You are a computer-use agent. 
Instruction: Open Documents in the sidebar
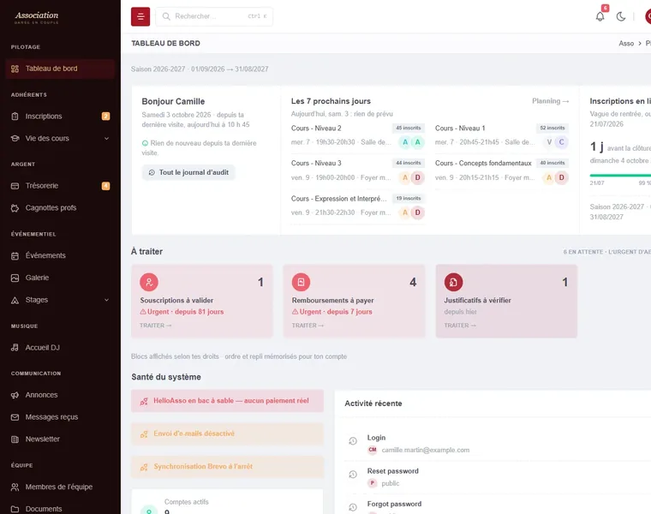[60, 509]
